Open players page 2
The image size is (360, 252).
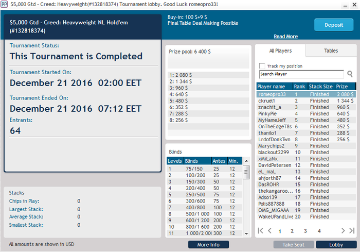coord(292,231)
